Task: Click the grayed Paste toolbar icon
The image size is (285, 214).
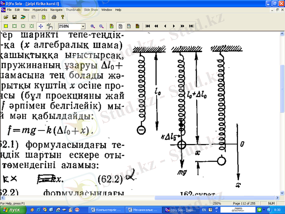Action: click(x=33, y=17)
